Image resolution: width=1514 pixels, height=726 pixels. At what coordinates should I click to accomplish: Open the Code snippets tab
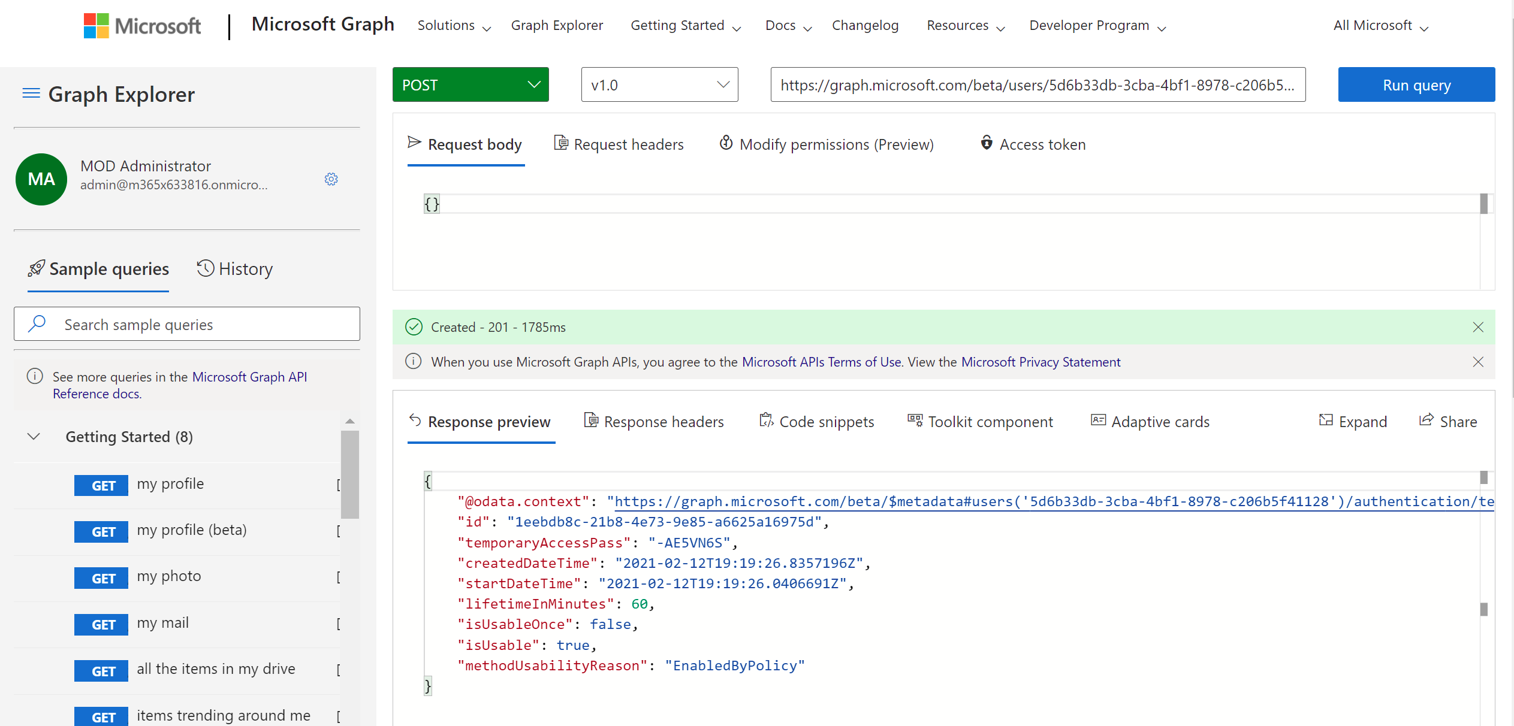click(x=817, y=421)
